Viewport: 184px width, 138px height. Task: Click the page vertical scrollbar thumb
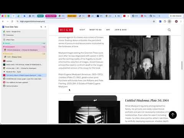click(x=182, y=66)
